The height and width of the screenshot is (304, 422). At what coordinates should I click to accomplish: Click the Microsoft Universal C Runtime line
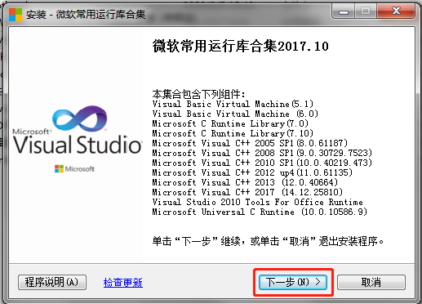[x=260, y=212]
